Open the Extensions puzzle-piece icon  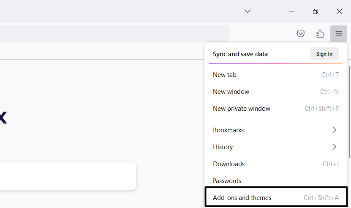[x=320, y=34]
